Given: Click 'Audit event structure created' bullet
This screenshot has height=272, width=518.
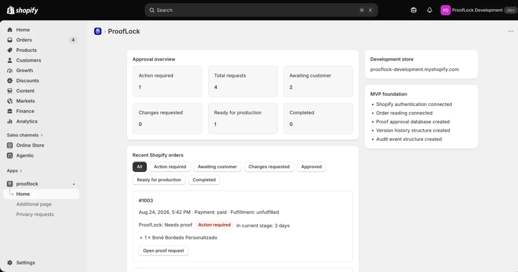Looking at the screenshot, I should tap(409, 139).
